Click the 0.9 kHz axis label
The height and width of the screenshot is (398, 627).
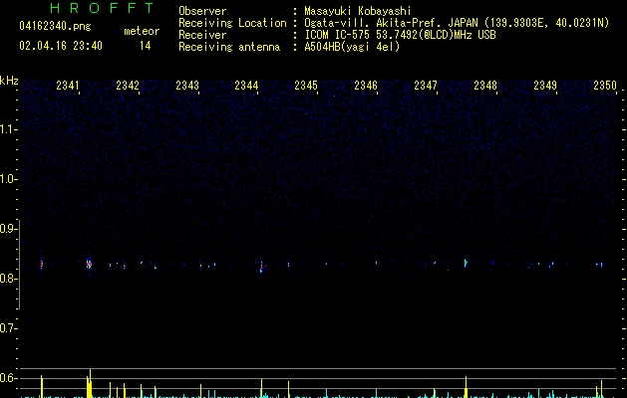[8, 229]
